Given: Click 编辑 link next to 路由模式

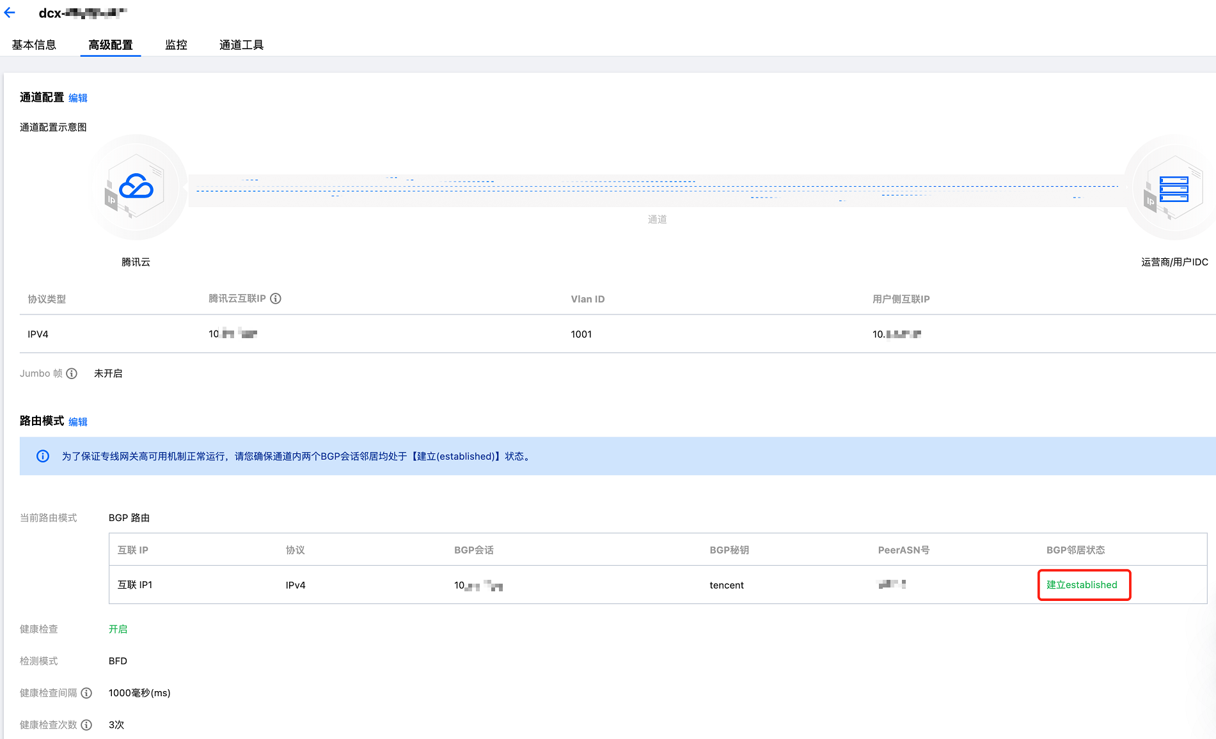Looking at the screenshot, I should click(x=78, y=422).
